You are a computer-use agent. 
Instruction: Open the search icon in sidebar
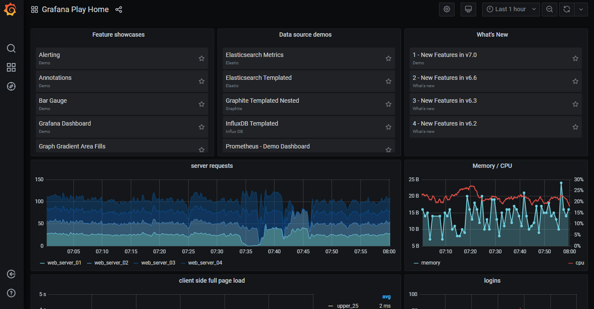click(x=11, y=48)
